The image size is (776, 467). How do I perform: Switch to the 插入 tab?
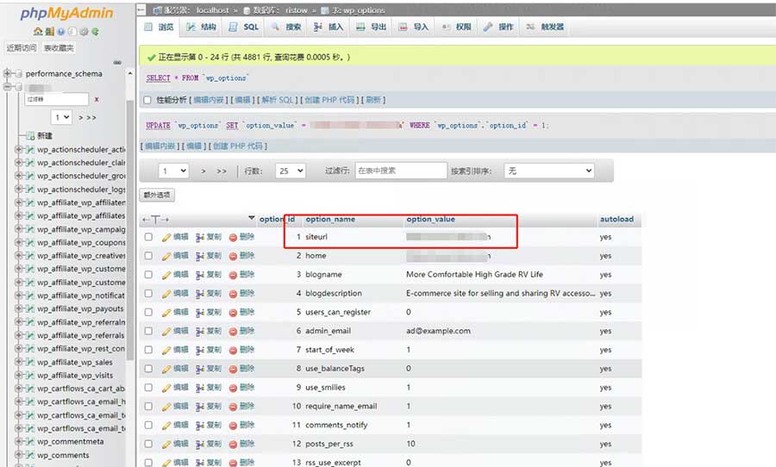click(x=329, y=28)
